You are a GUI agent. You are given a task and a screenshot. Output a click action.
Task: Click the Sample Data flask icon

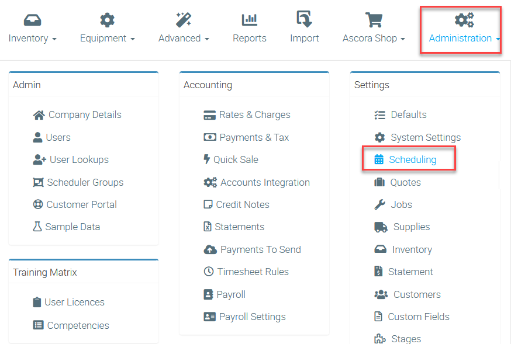tap(37, 227)
